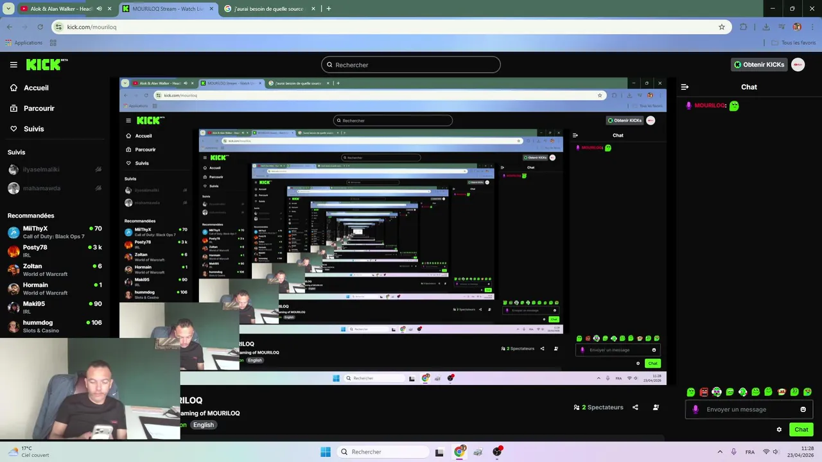Viewport: 822px width, 462px height.
Task: Open Posty78 recommended channel
Action: (55, 251)
